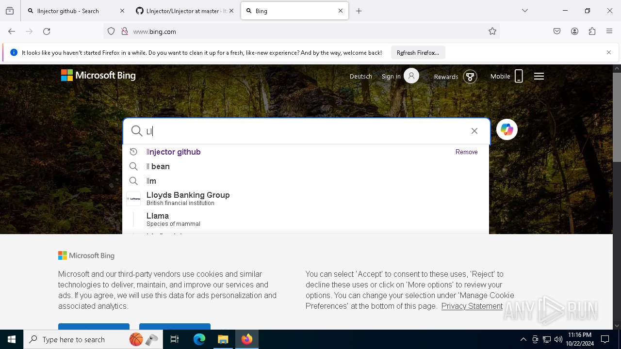Choose the llm suggestion
Image resolution: width=621 pixels, height=349 pixels.
[x=306, y=181]
